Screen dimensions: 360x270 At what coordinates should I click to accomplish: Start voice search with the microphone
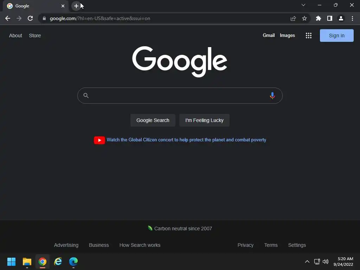(272, 96)
